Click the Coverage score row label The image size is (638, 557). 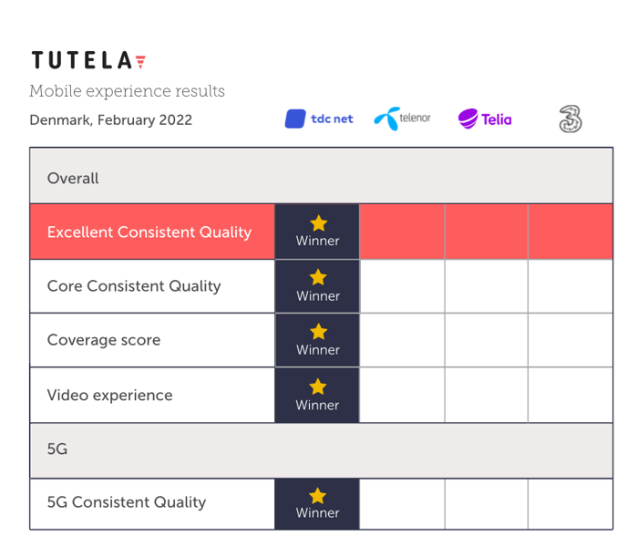[x=104, y=340]
